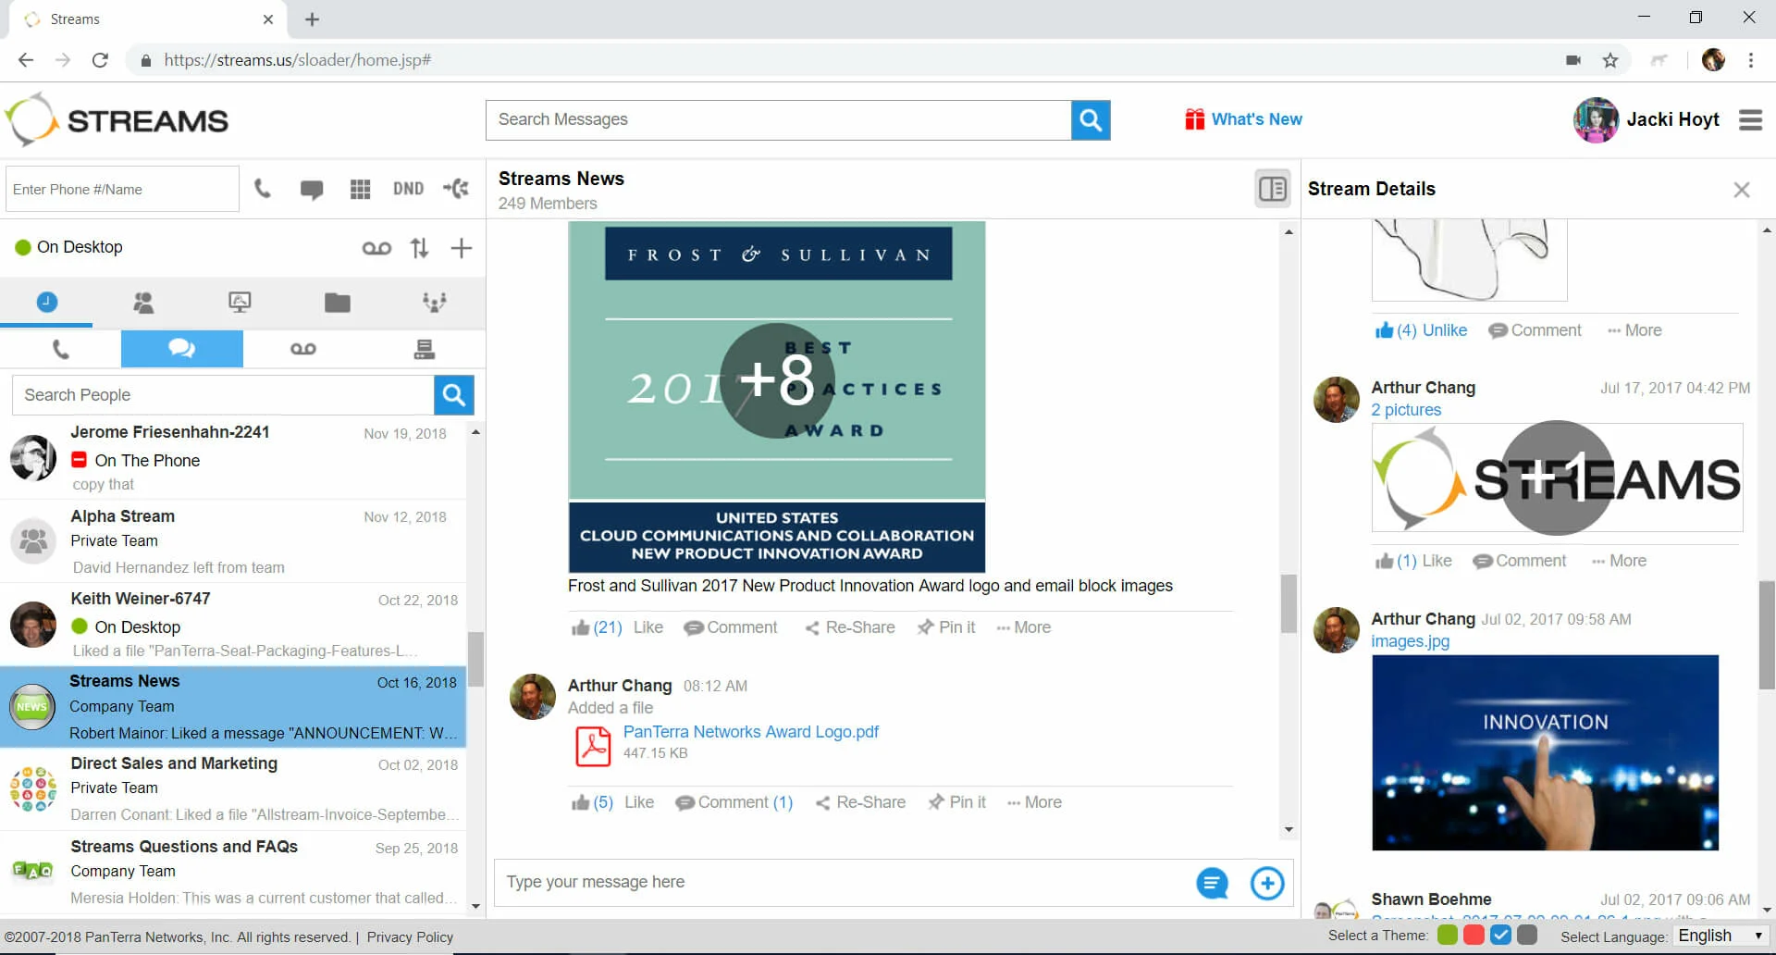Expand More options on Frost and Sullivan post
The width and height of the screenshot is (1776, 955).
(x=1023, y=627)
